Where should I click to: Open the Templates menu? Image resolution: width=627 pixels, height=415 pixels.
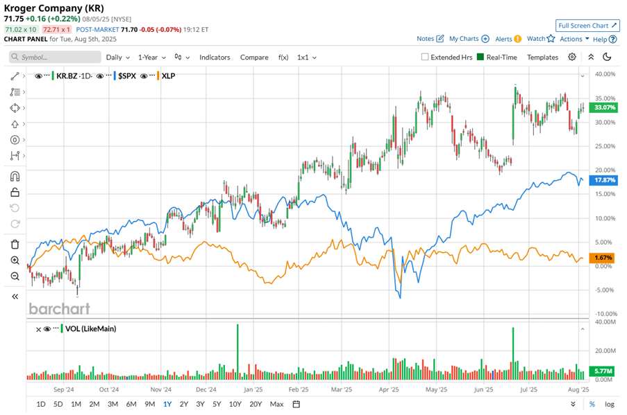click(x=542, y=57)
